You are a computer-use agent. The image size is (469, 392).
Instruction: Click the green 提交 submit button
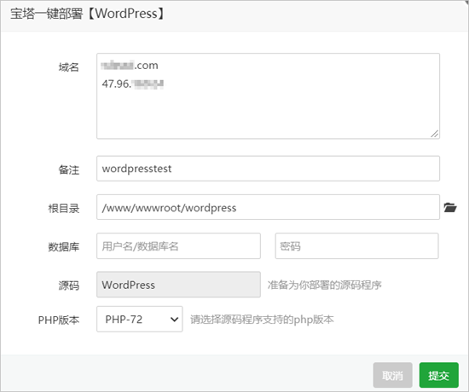[x=439, y=375]
